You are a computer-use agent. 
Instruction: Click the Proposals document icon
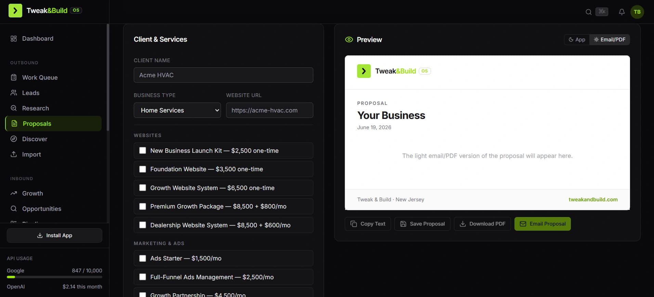click(x=14, y=124)
